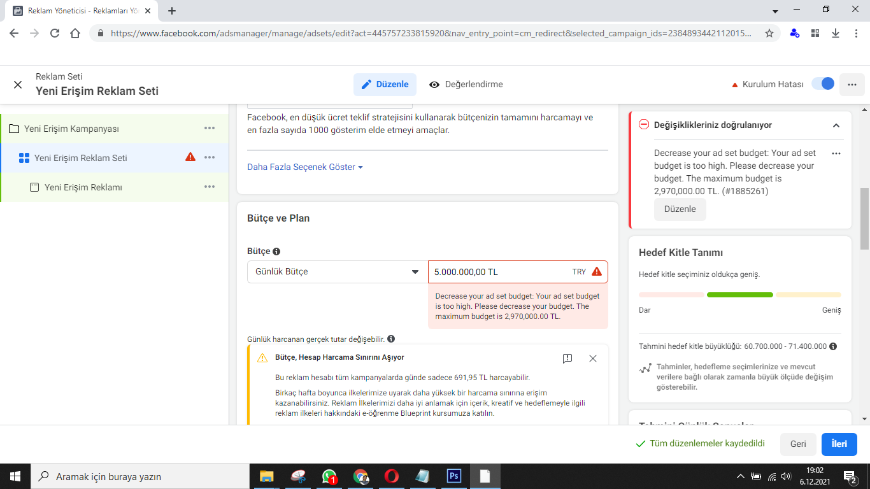The height and width of the screenshot is (489, 870).
Task: Open the Chrome extensions puzzle icon
Action: [815, 33]
